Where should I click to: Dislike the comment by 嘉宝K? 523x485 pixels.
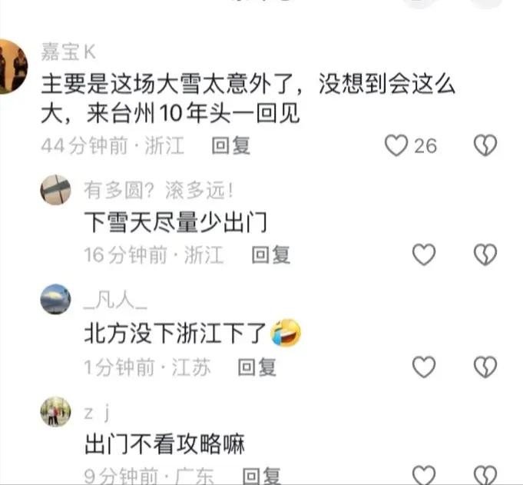tap(485, 145)
